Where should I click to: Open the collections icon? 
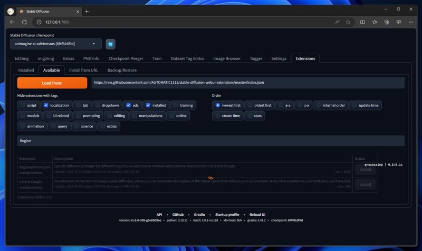[387, 22]
